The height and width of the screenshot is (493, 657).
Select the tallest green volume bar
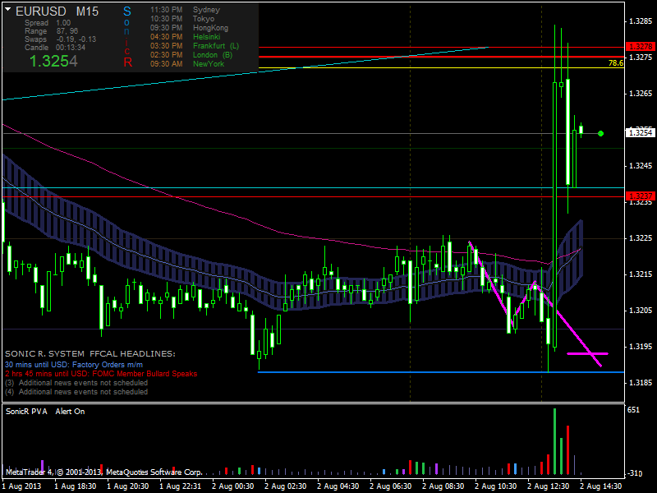click(555, 441)
